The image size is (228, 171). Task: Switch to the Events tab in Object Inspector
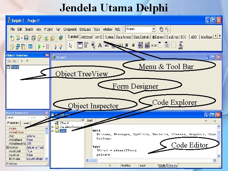(26, 123)
